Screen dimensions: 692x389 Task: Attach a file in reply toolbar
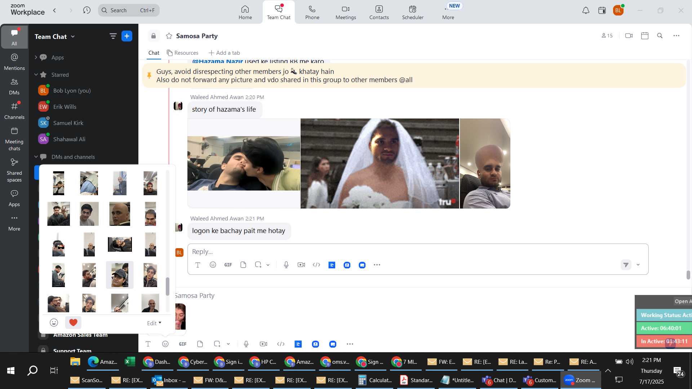pos(243,265)
